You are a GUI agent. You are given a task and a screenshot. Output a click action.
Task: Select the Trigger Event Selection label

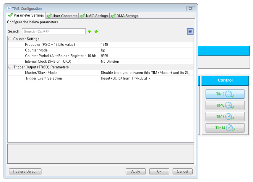tap(44, 78)
